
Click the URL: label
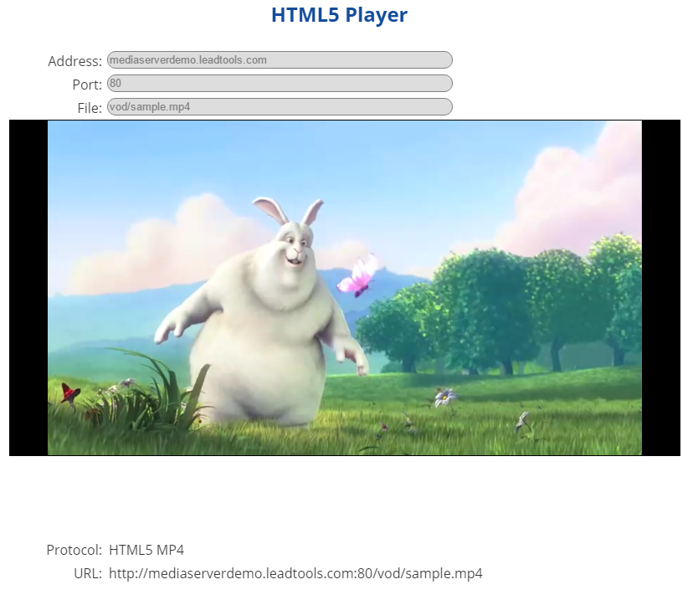click(x=88, y=573)
